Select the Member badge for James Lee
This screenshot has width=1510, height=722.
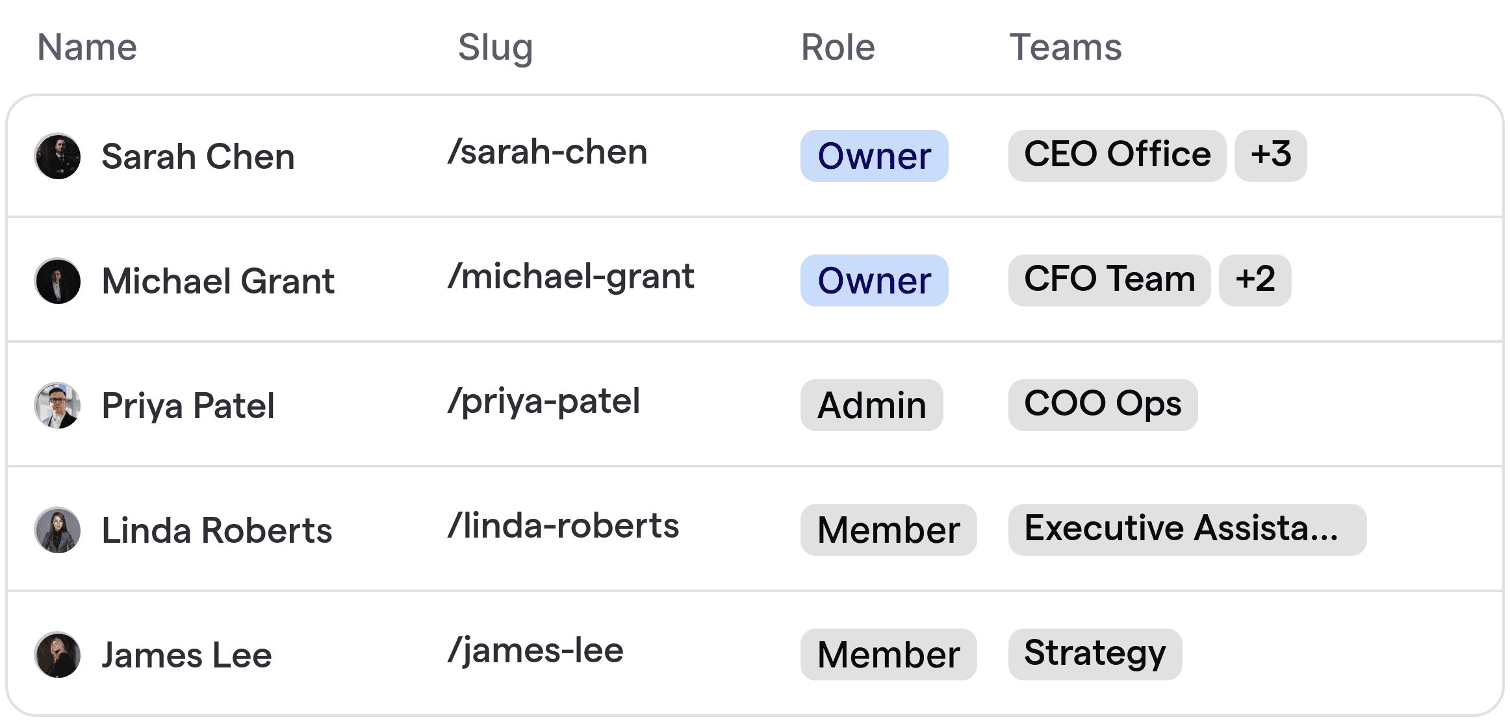[x=888, y=654]
